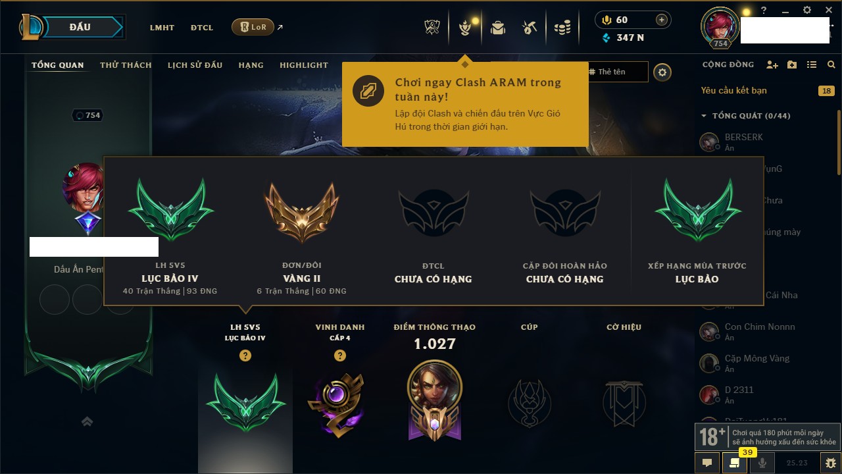Click the add friend icon
Image resolution: width=842 pixels, height=474 pixels.
(772, 65)
